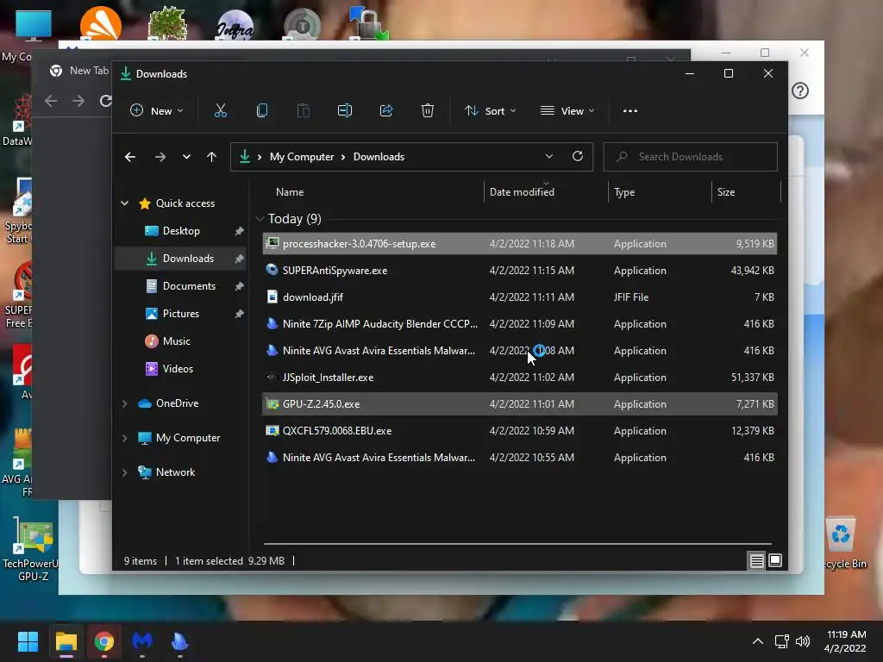This screenshot has height=662, width=883.
Task: Click the horizontal scrollbar in the file list
Action: [517, 544]
